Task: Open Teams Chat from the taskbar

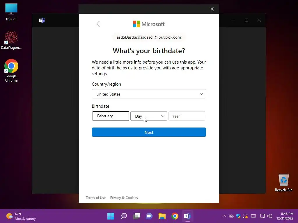Action: click(x=149, y=216)
